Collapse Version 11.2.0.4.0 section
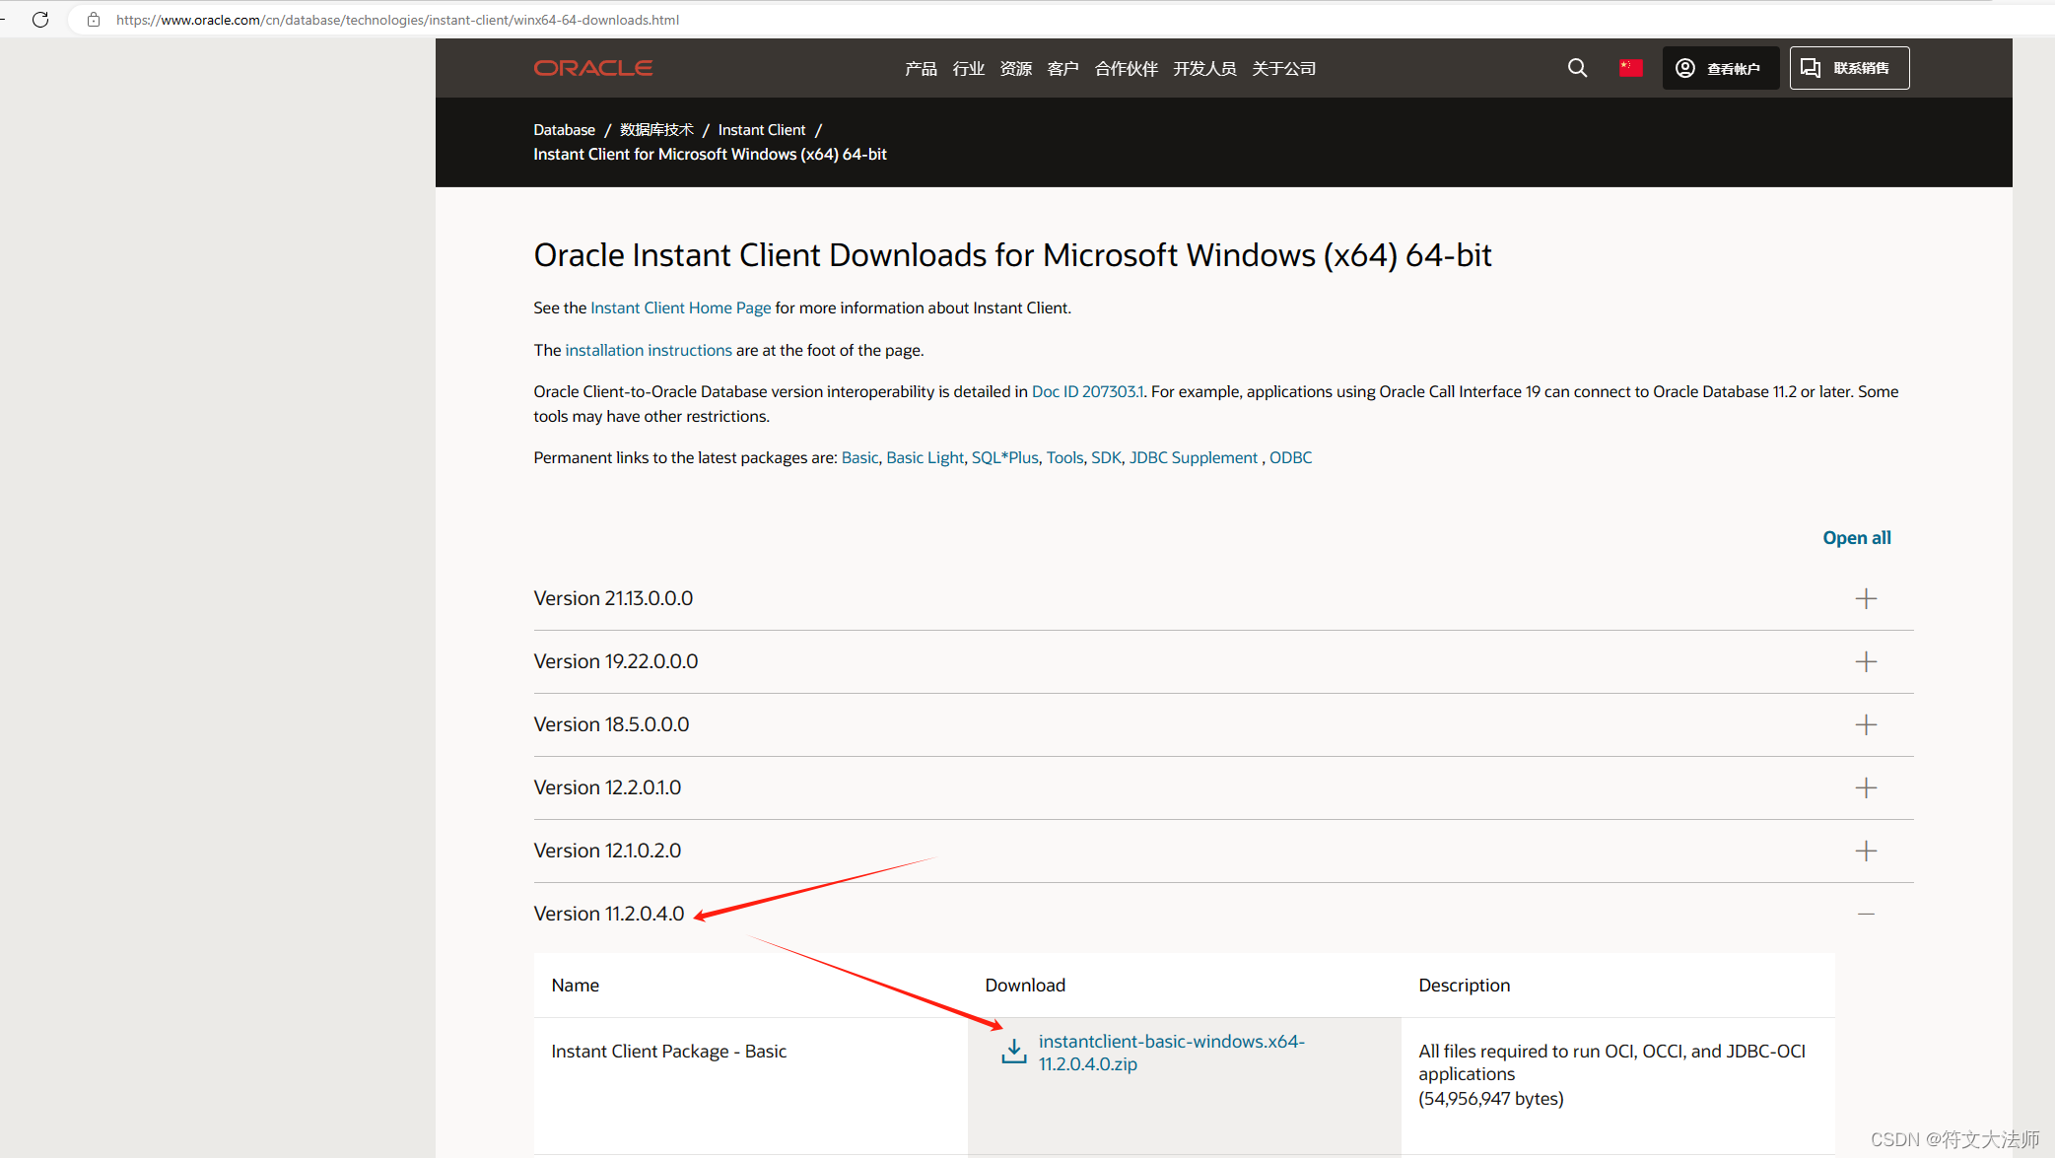2055x1158 pixels. (1866, 915)
